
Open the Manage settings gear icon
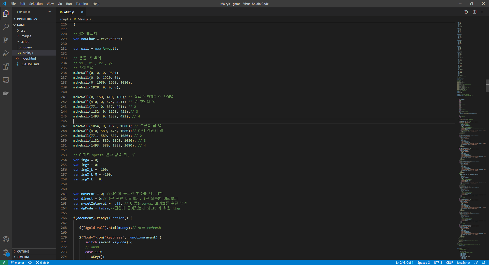coord(6,253)
